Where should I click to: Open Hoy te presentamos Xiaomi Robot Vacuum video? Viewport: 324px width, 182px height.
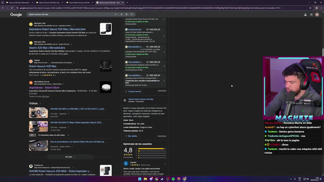coord(78,142)
